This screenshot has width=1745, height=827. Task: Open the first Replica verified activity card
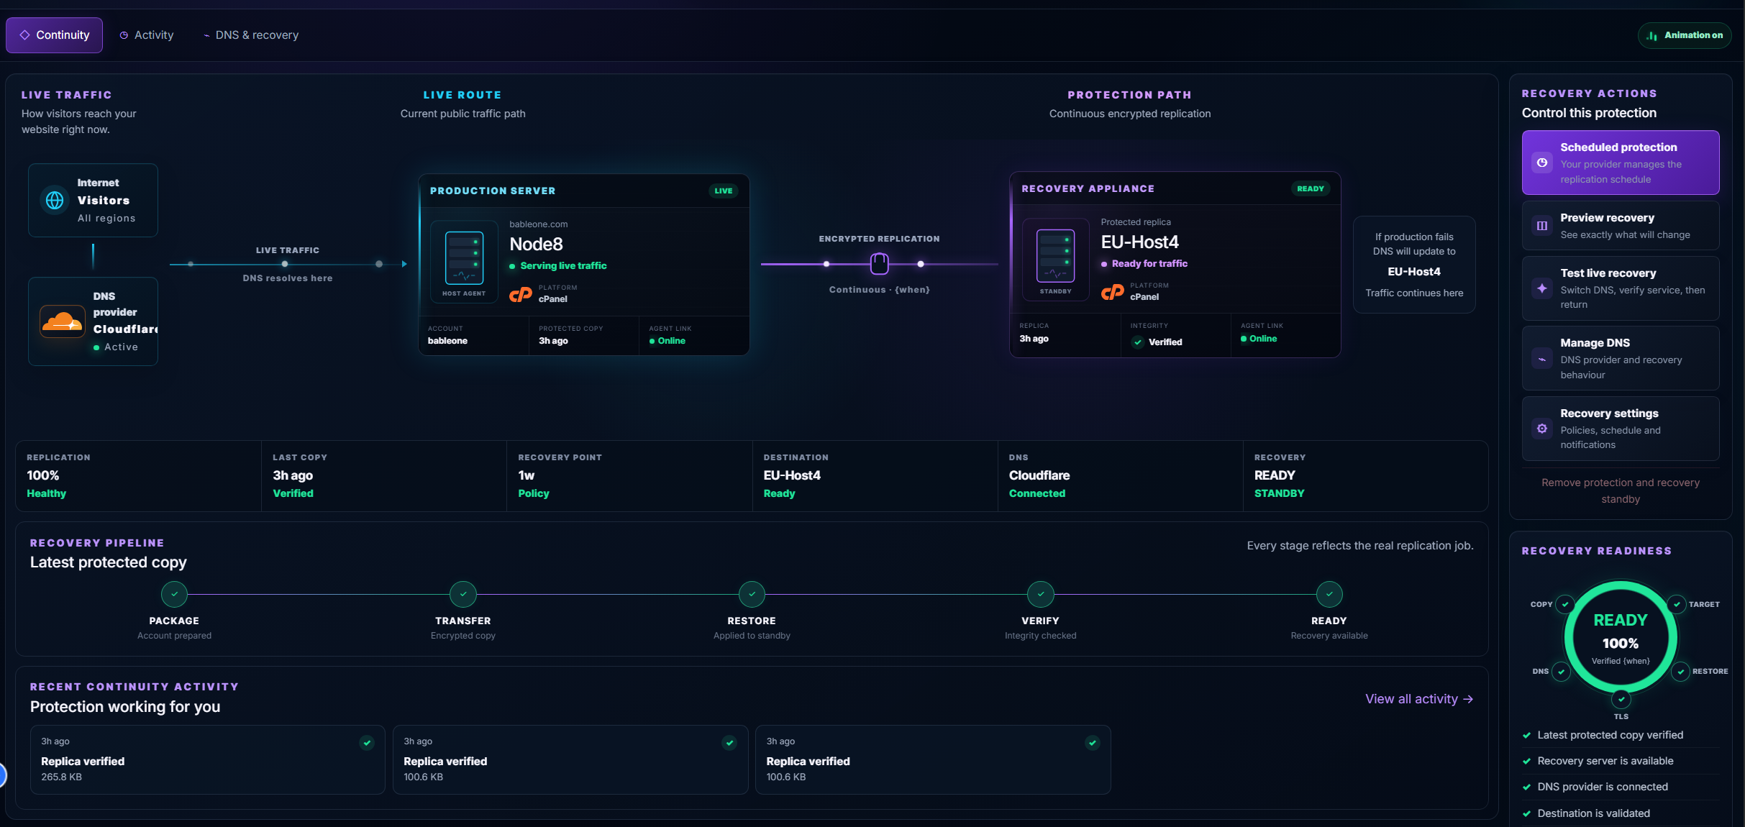(x=208, y=759)
